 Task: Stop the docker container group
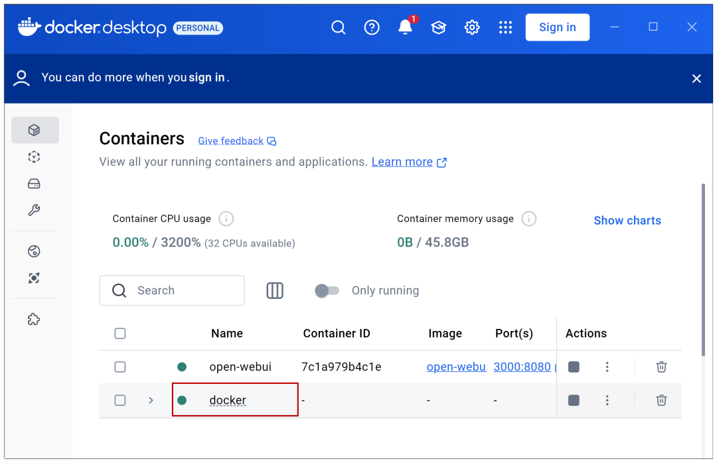[574, 401]
